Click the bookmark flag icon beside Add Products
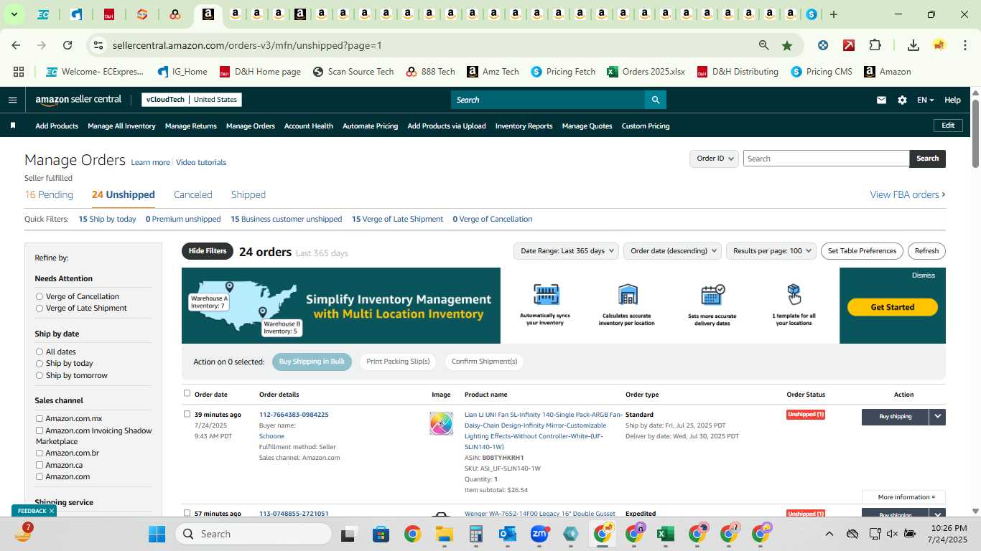 (13, 126)
